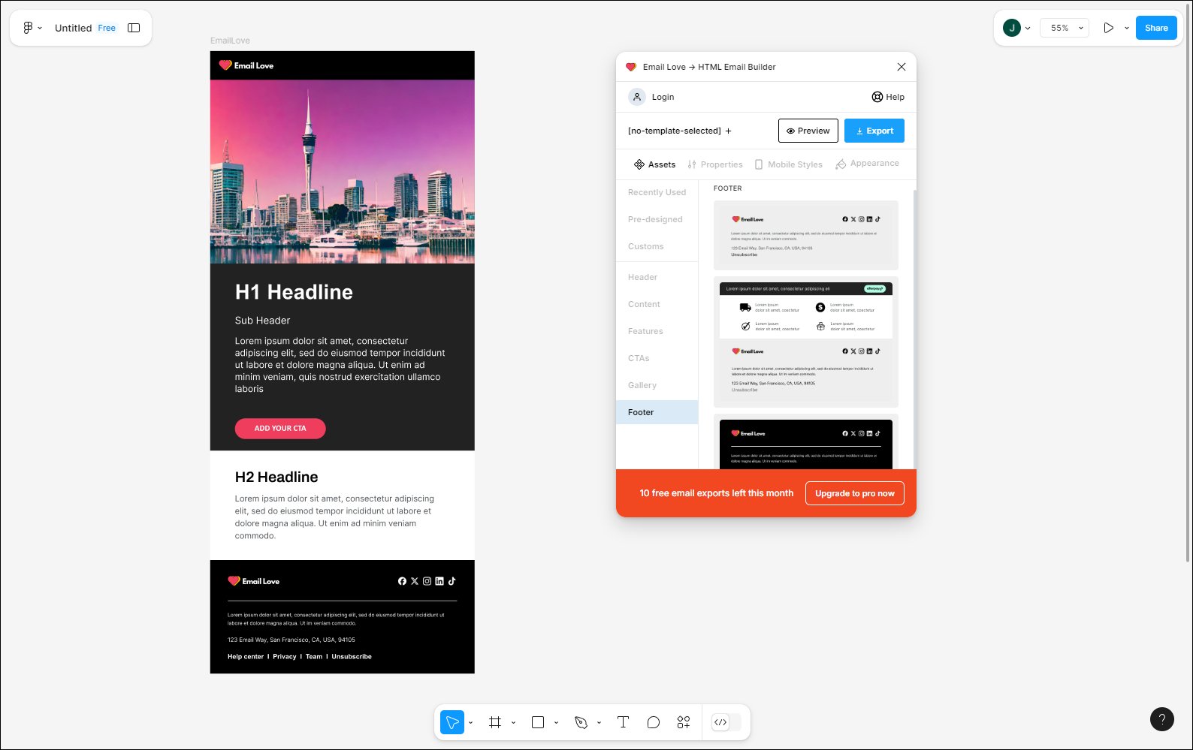
Task: Switch to the Assets tab
Action: coord(654,164)
